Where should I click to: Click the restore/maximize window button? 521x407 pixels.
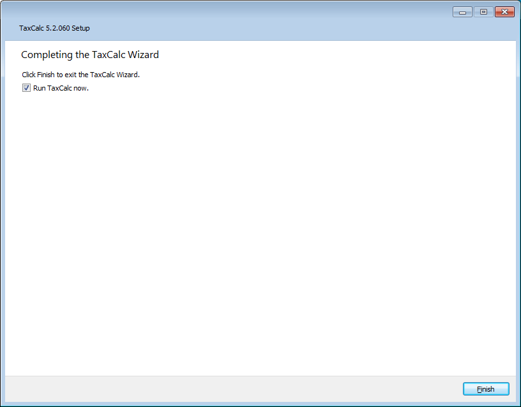(483, 12)
